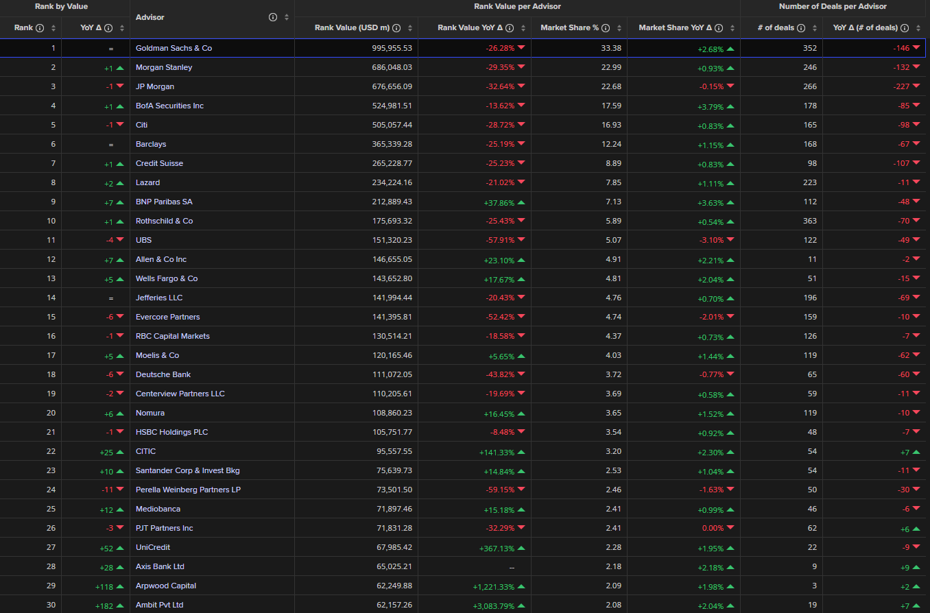Open Nomura advisor entry
This screenshot has height=613, width=930.
(150, 413)
